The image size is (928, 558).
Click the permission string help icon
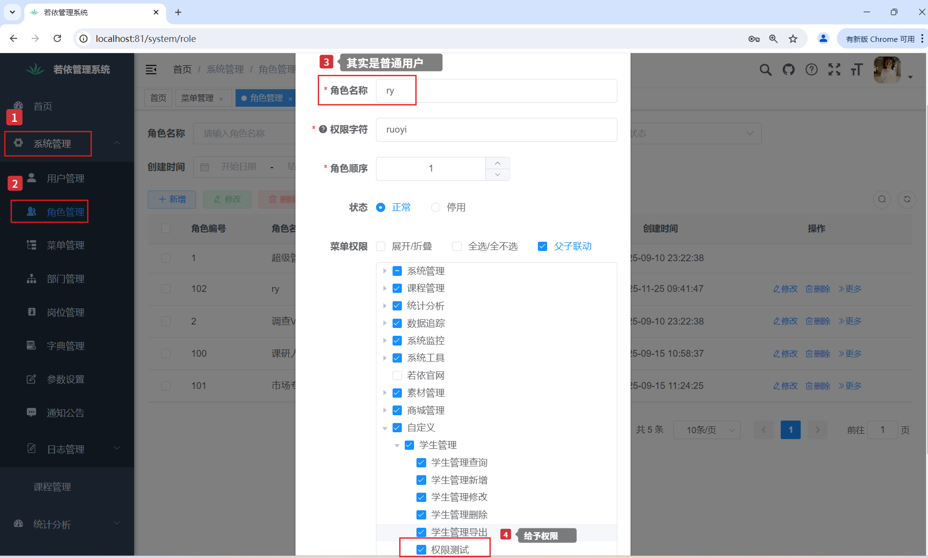tap(323, 130)
